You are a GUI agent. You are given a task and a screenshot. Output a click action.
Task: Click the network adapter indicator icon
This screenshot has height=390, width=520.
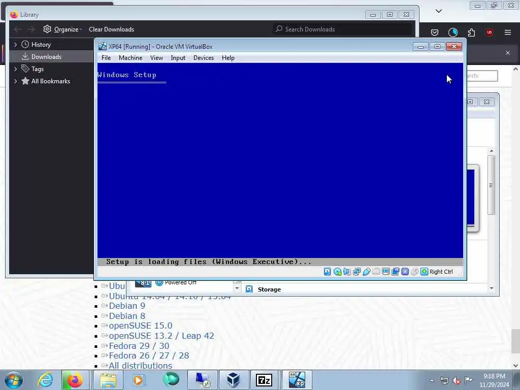tap(357, 272)
